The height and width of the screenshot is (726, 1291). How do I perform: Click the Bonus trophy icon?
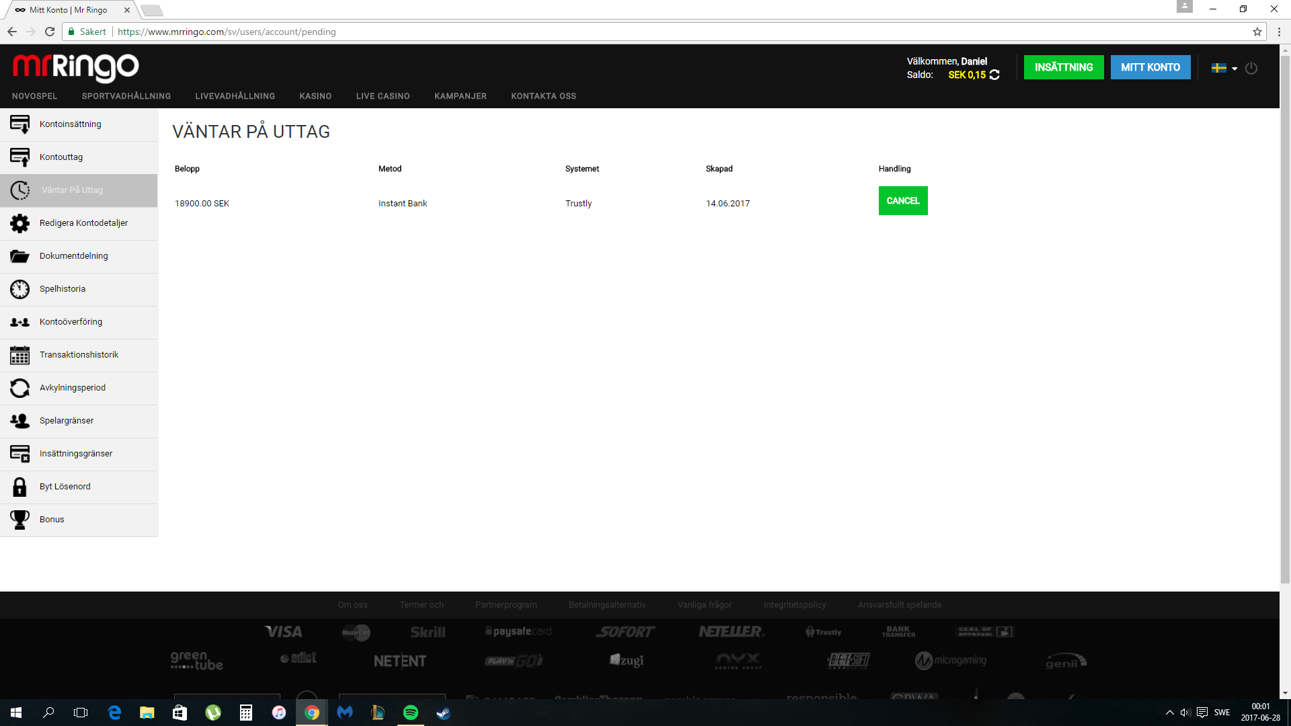click(x=19, y=520)
